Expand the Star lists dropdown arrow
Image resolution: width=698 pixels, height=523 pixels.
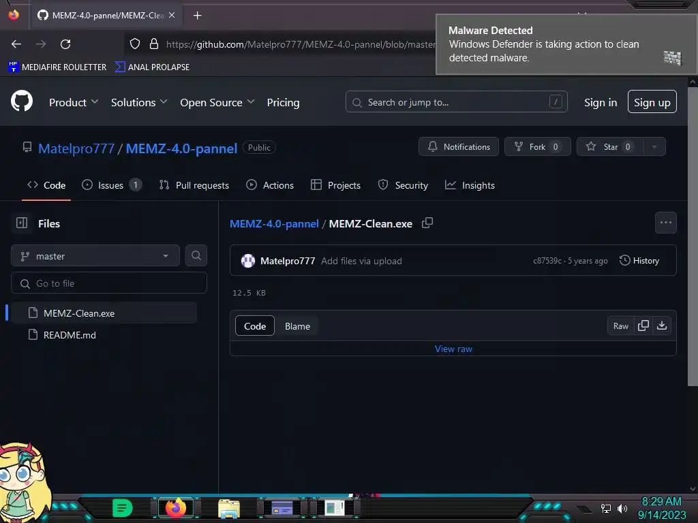(x=654, y=147)
